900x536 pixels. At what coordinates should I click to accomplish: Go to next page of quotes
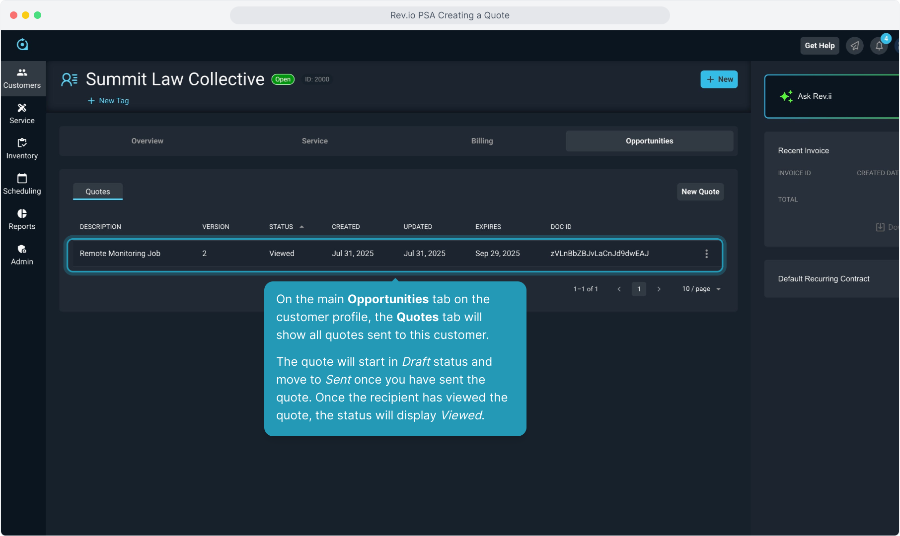point(659,289)
